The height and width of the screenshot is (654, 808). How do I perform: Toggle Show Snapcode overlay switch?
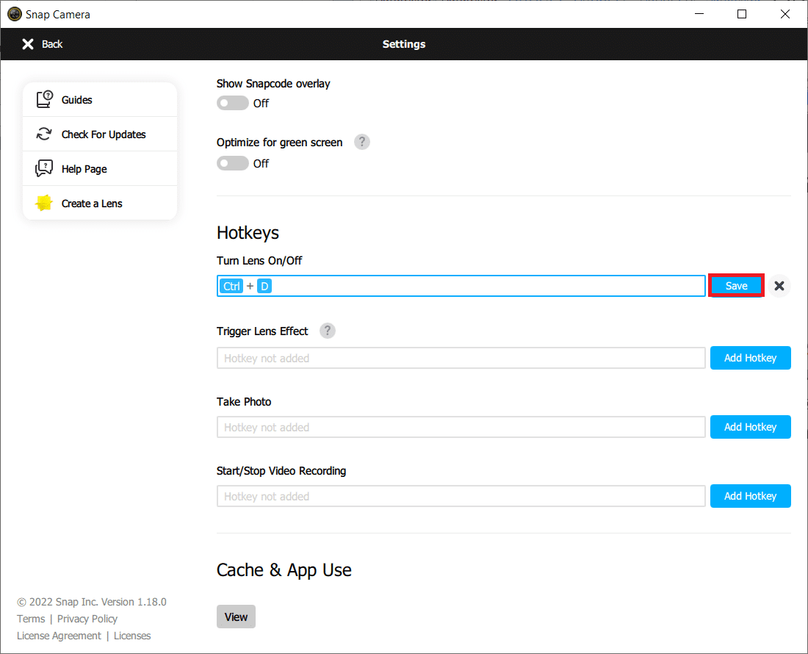click(233, 104)
